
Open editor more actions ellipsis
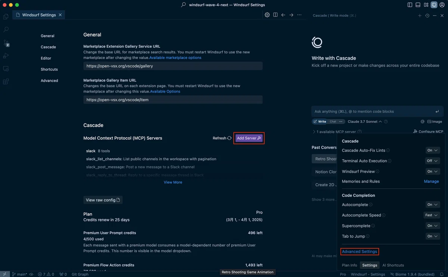[x=299, y=15]
